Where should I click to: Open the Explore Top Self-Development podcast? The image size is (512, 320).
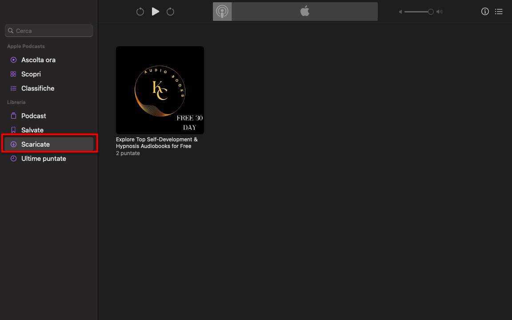pyautogui.click(x=156, y=142)
